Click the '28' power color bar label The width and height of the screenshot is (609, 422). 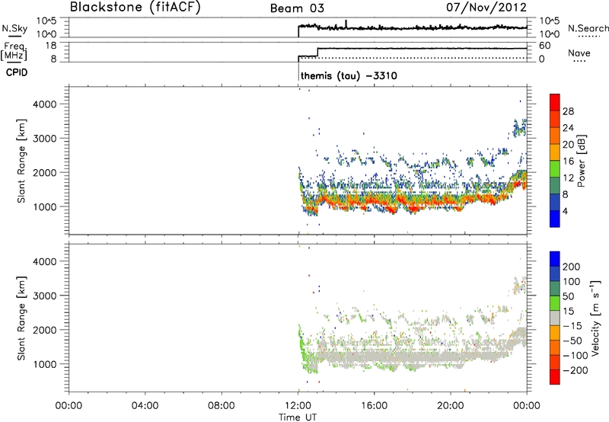click(568, 111)
